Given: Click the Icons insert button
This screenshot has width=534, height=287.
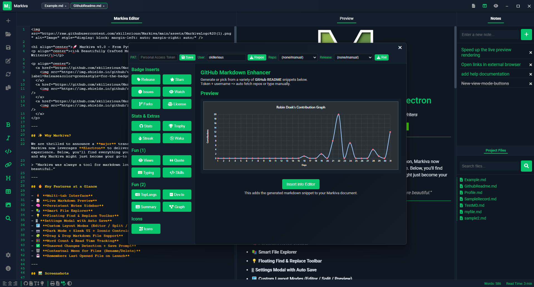Looking at the screenshot, I should [146, 229].
